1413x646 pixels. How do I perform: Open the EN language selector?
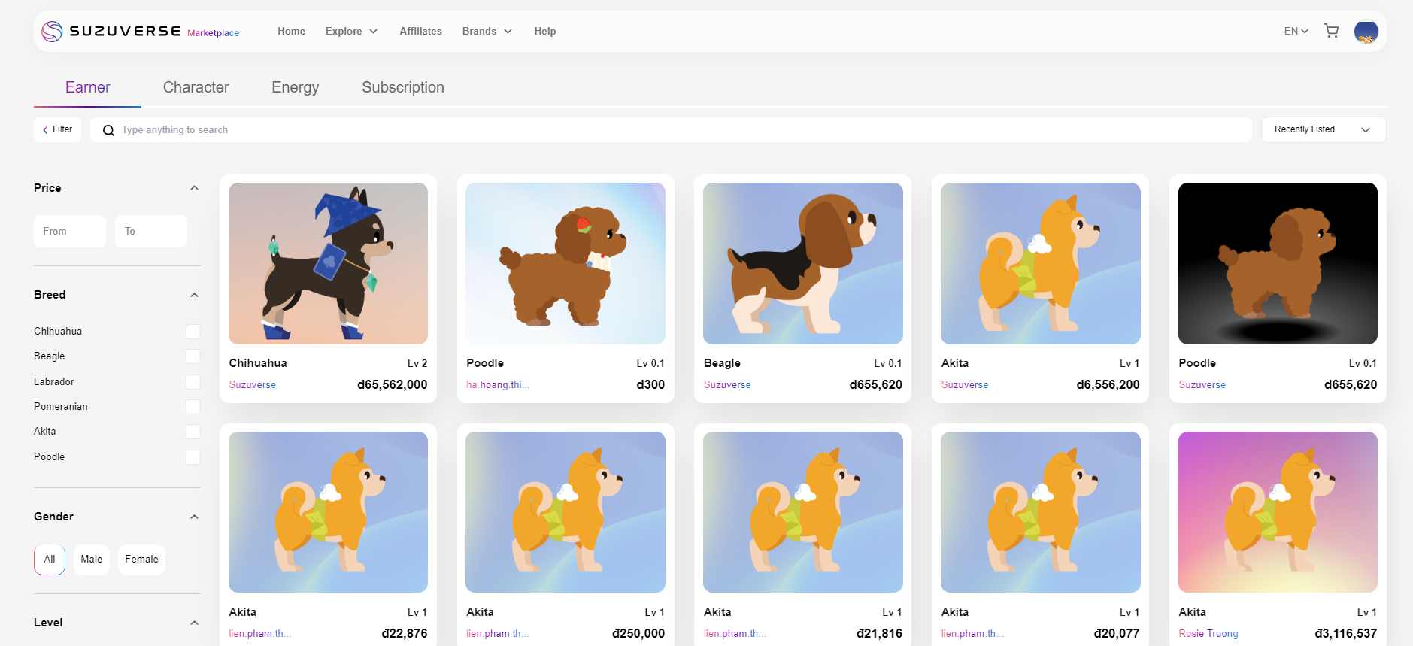pos(1296,32)
